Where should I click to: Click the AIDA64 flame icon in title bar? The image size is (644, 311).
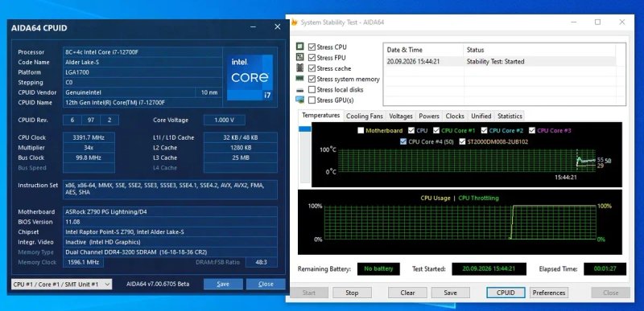[294, 23]
